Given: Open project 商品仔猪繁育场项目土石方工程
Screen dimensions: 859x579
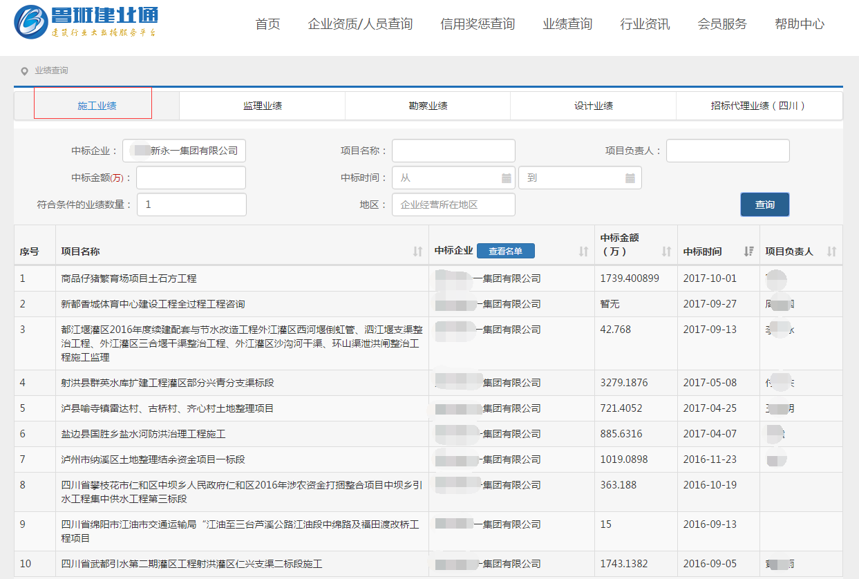Looking at the screenshot, I should 129,278.
